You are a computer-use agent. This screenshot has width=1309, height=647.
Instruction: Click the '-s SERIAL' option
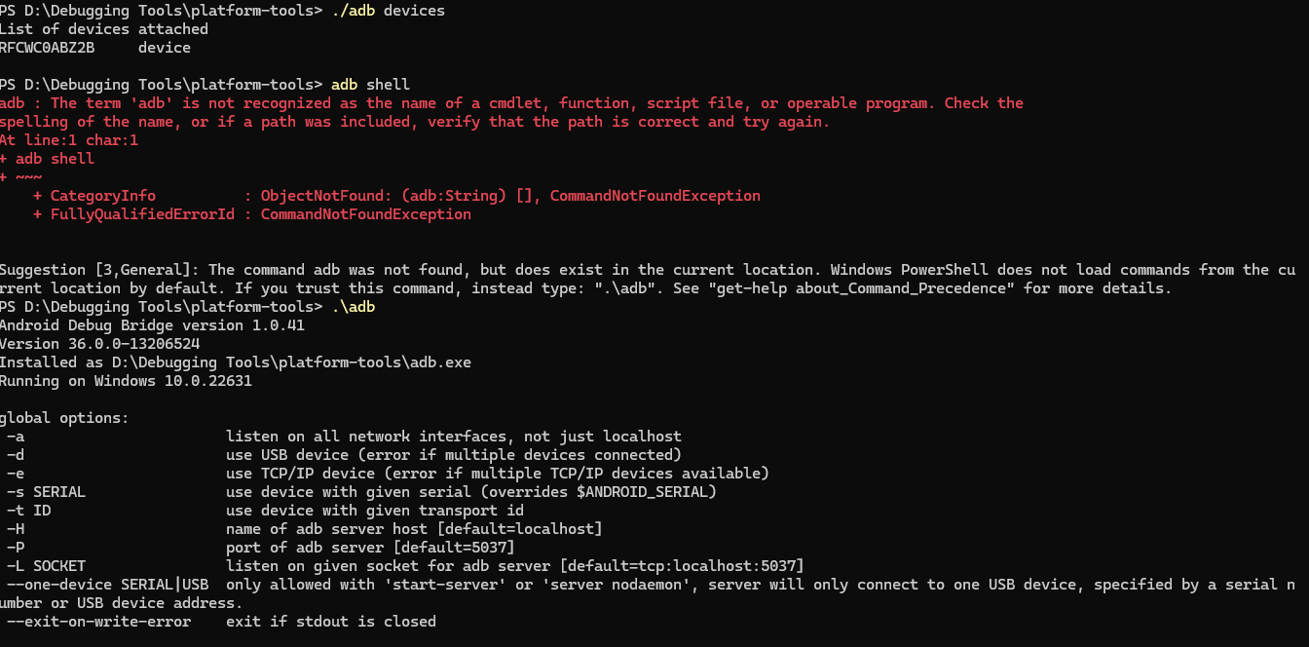(46, 492)
